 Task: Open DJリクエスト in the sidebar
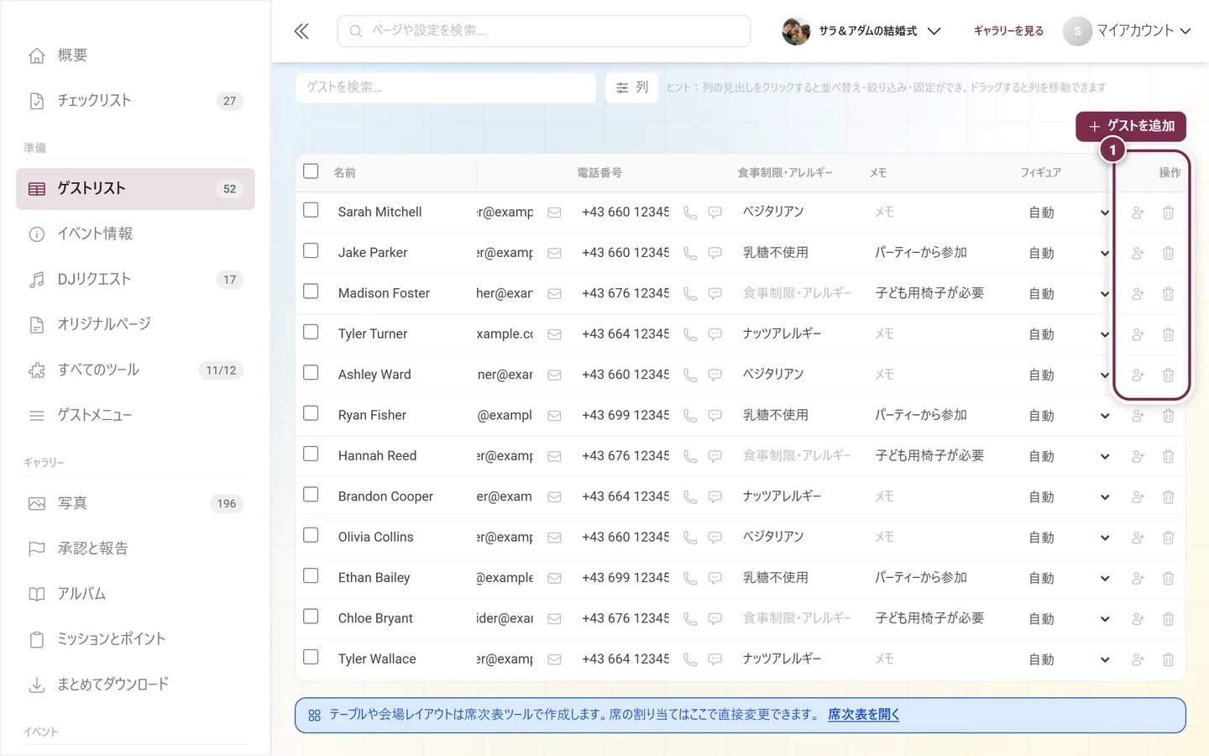(x=135, y=279)
